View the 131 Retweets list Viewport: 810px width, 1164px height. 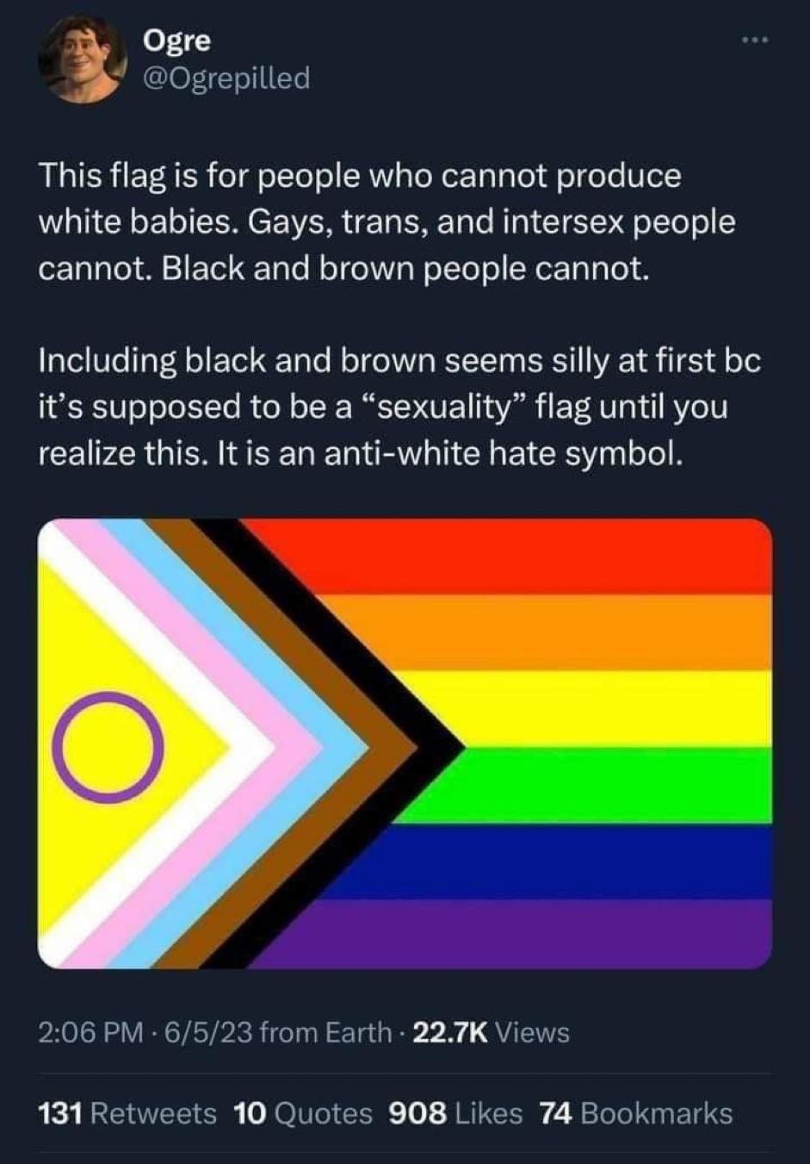(x=127, y=1113)
